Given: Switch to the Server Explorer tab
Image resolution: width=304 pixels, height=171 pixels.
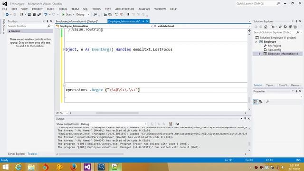Looking at the screenshot, I should (17, 154).
